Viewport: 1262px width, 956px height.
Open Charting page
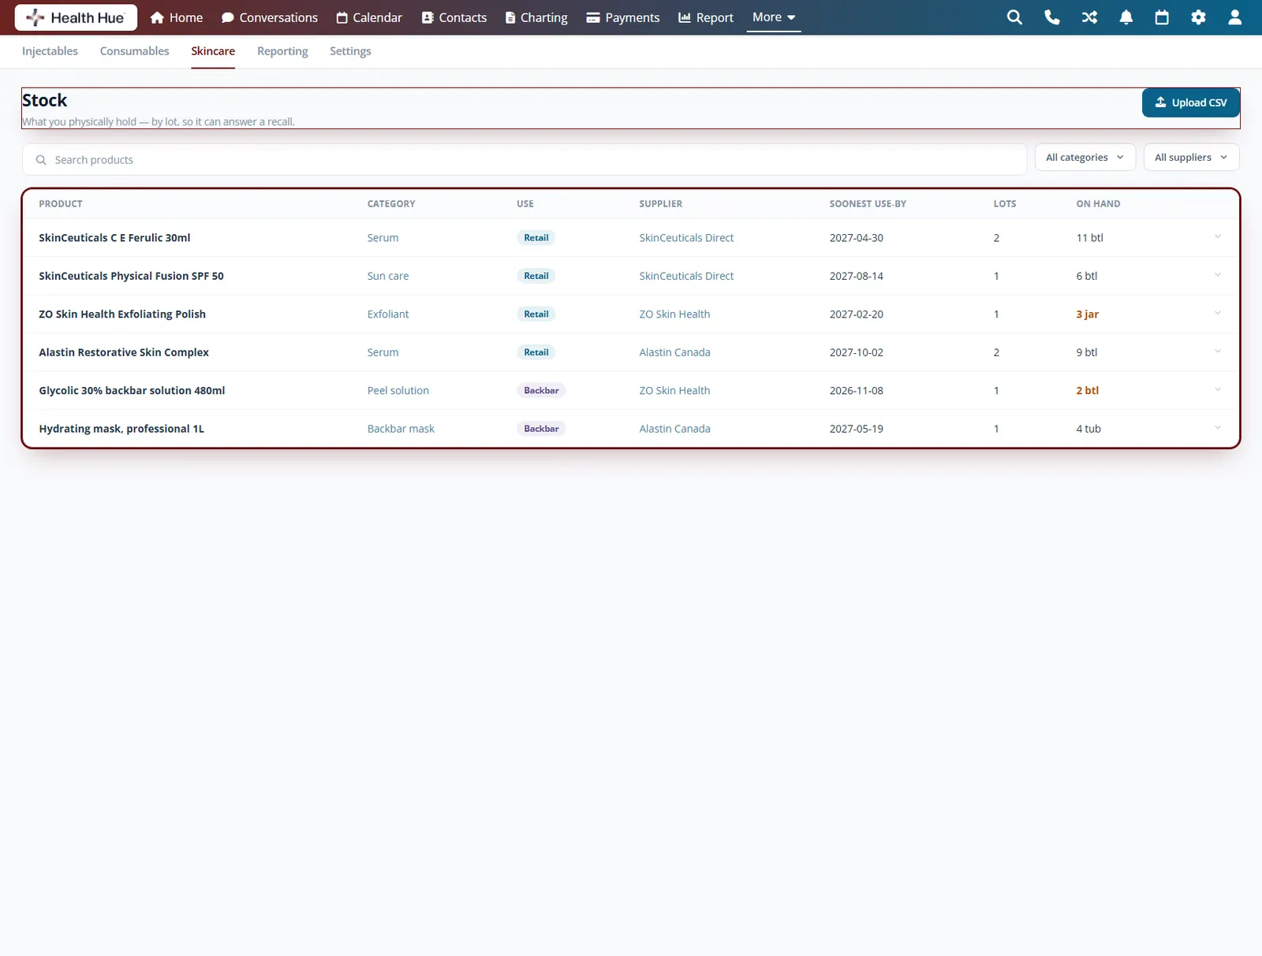click(x=536, y=17)
